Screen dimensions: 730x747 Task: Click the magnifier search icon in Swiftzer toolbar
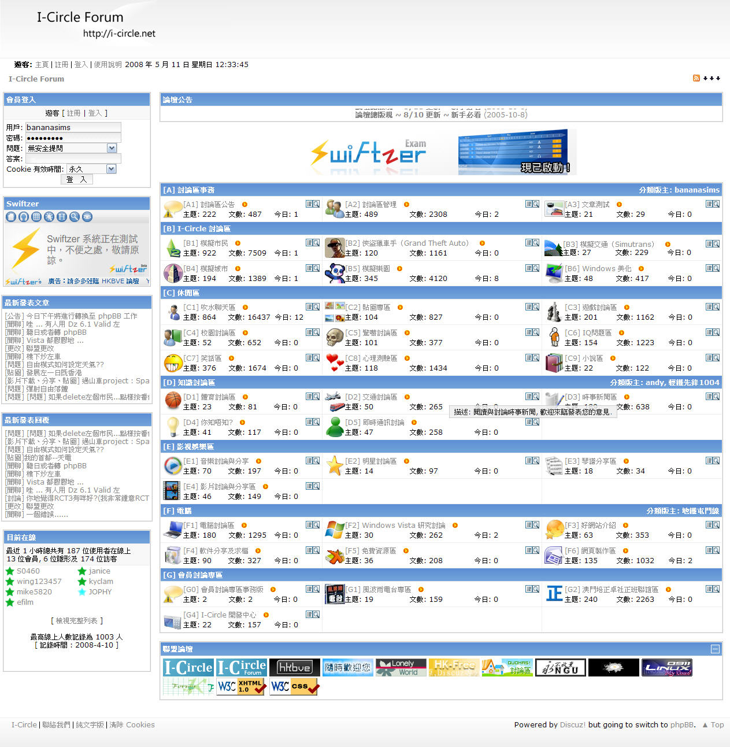(75, 217)
